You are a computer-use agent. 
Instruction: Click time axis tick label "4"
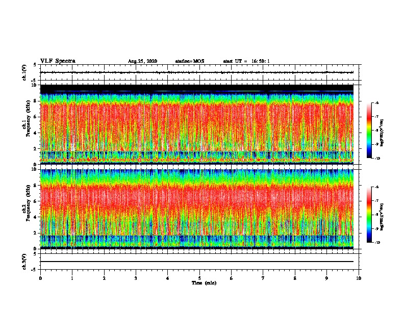168,278
